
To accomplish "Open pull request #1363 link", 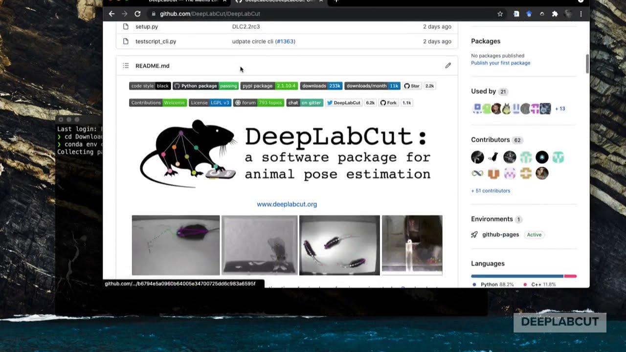I will tap(285, 41).
